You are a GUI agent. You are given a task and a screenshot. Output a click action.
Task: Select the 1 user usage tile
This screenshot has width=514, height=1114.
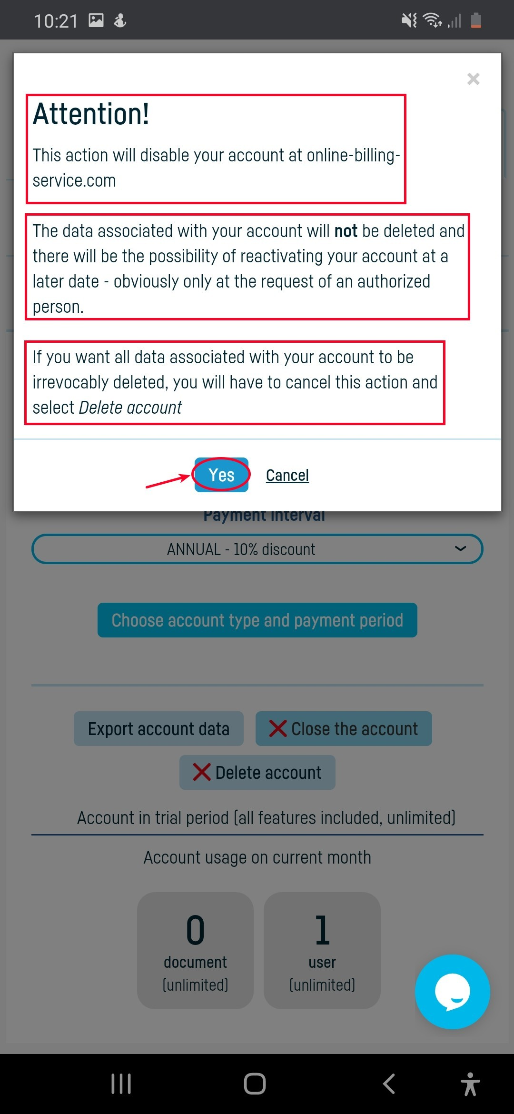tap(322, 950)
